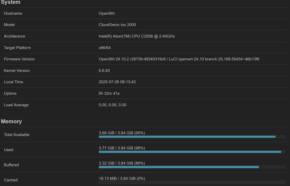Click the uptime 0h 32m 41s value

tap(109, 93)
